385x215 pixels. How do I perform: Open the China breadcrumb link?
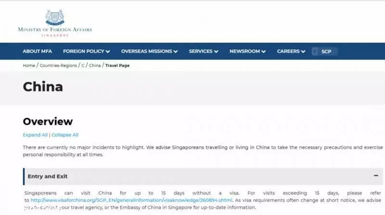[x=95, y=65]
